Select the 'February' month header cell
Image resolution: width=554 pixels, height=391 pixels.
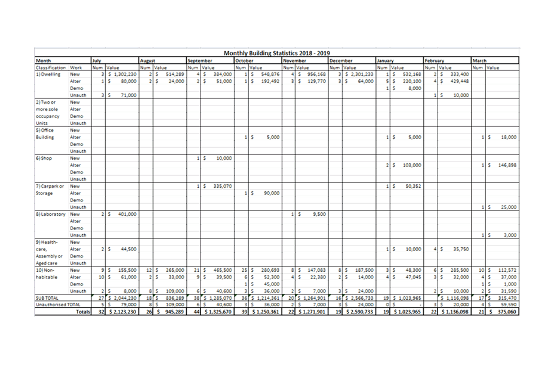click(x=447, y=61)
